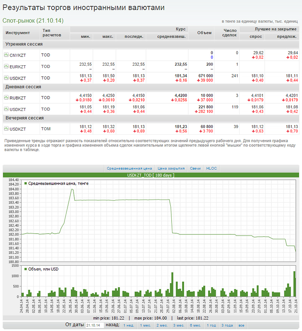Viewport: 302px width, 331px height.
Task: Choose the 1 мес. time range
Action: [x=145, y=325]
